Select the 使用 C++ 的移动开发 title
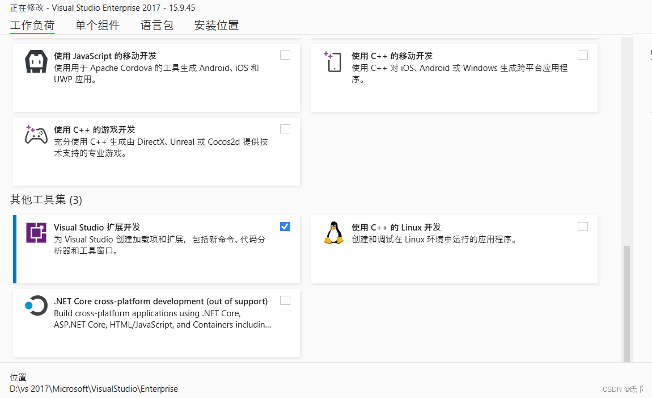This screenshot has height=398, width=652. pos(392,56)
